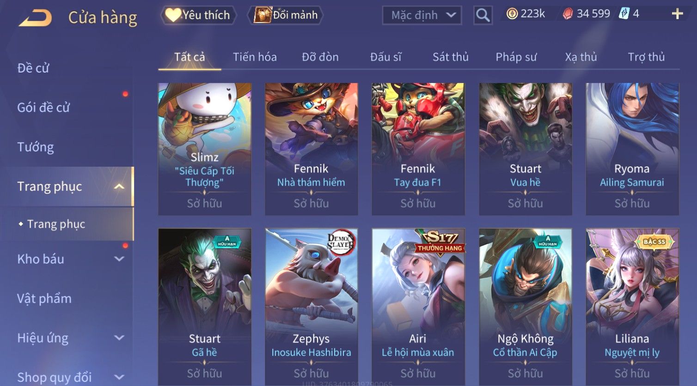Go to Gói đề cử section

(x=43, y=108)
